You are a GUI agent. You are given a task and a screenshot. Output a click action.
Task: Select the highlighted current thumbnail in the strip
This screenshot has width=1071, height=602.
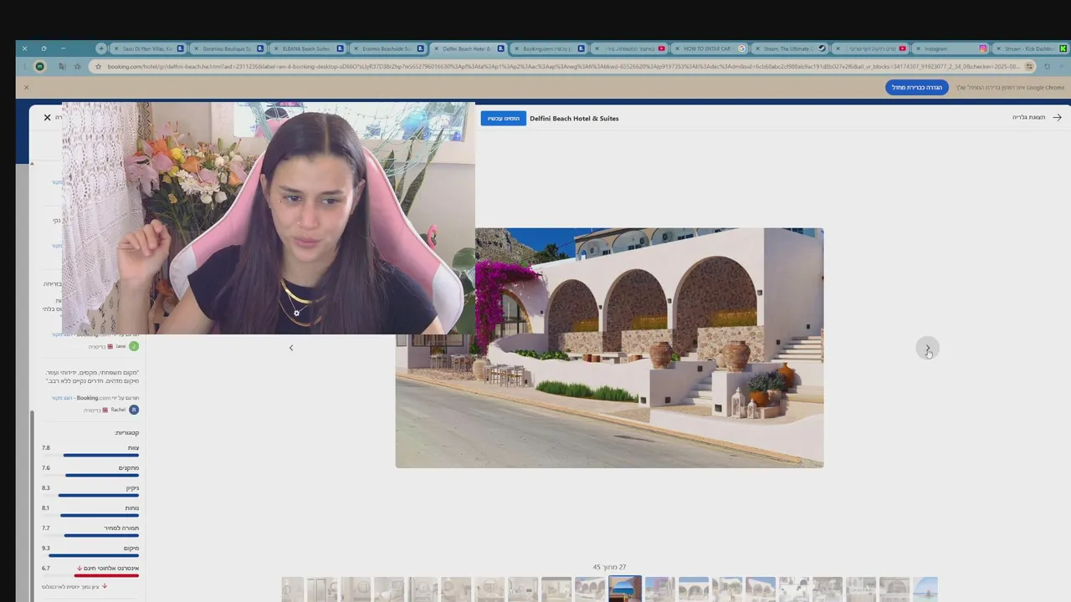click(625, 589)
